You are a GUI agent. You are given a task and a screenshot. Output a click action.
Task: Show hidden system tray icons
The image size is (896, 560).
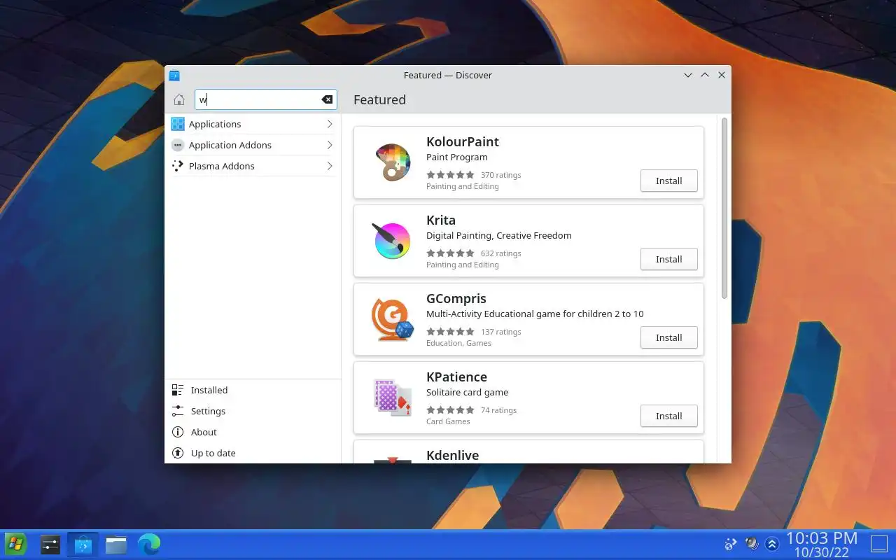772,544
